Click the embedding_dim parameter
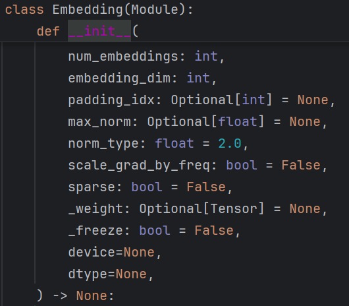 [x=119, y=78]
